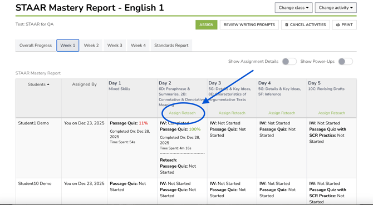Switch to the Week 2 tab
The width and height of the screenshot is (373, 205).
tap(91, 46)
